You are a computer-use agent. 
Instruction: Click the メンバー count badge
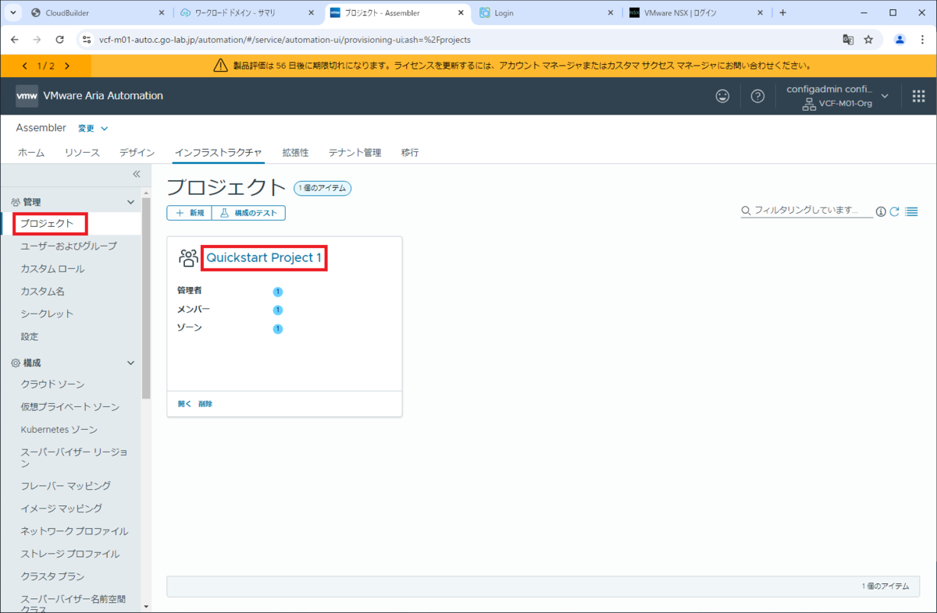click(277, 310)
